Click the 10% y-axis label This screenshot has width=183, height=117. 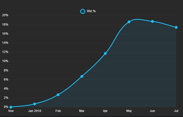pyautogui.click(x=5, y=61)
